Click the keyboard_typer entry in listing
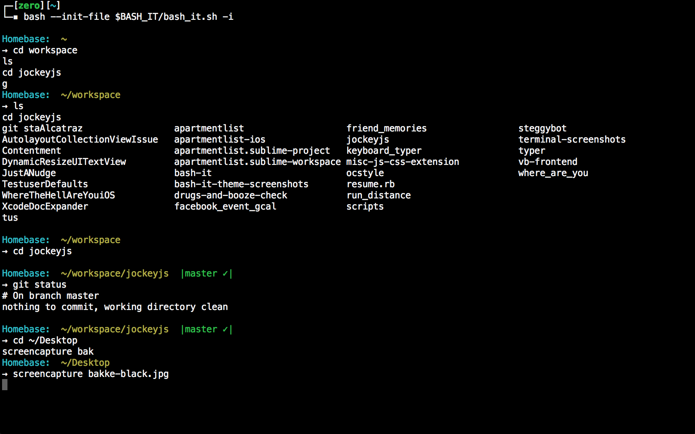 pos(384,150)
